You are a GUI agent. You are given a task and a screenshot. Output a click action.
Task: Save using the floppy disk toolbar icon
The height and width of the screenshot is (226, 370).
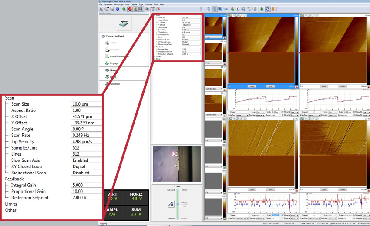click(x=112, y=9)
